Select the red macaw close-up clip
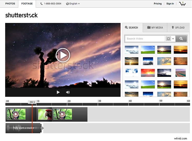Viewport: 192px width, 141px height. point(45,114)
